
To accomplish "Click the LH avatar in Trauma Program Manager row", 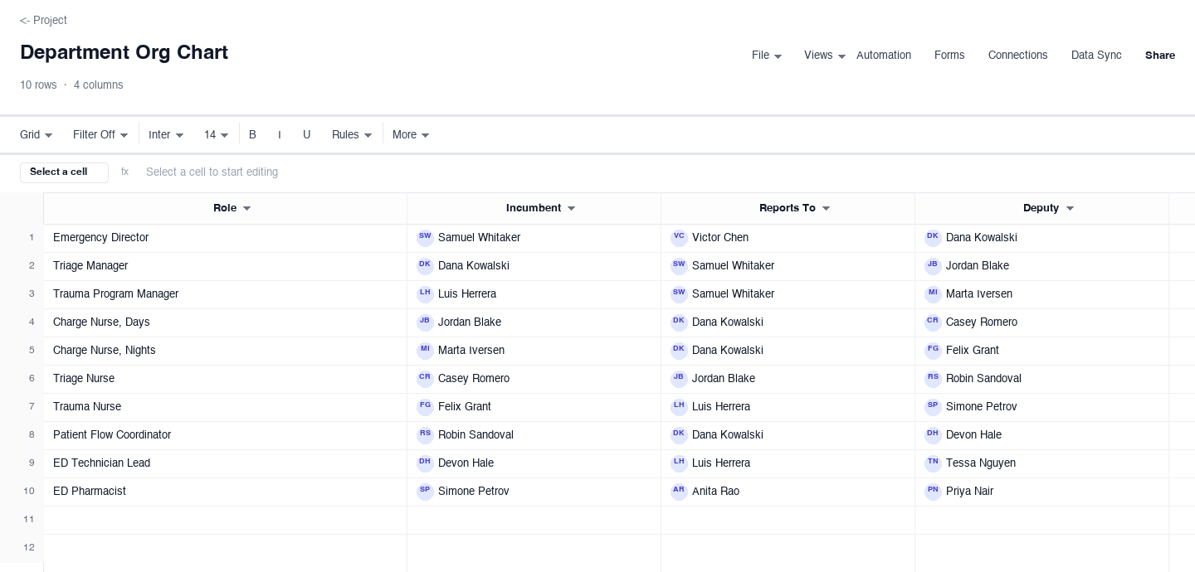I will [425, 294].
